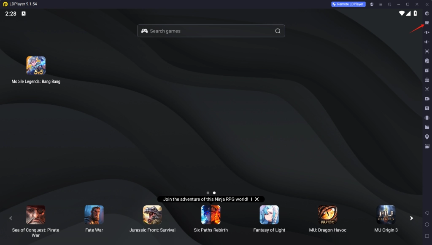Open the virtual location pin icon
The height and width of the screenshot is (245, 432).
click(x=427, y=137)
